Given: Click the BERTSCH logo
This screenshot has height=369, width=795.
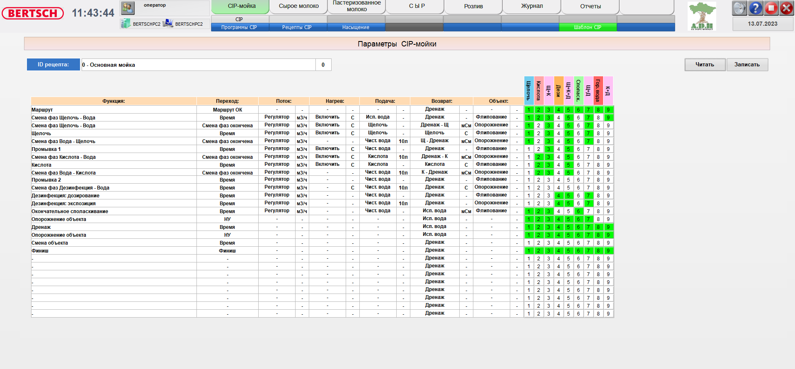Looking at the screenshot, I should 33,13.
